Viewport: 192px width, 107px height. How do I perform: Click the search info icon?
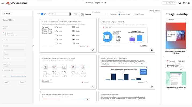[x=70, y=14]
